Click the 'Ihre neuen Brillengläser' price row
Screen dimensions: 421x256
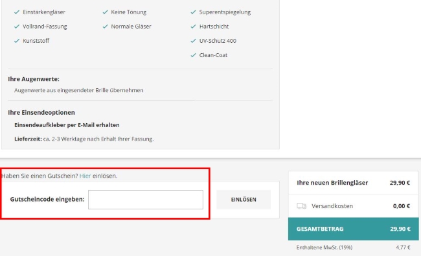354,183
